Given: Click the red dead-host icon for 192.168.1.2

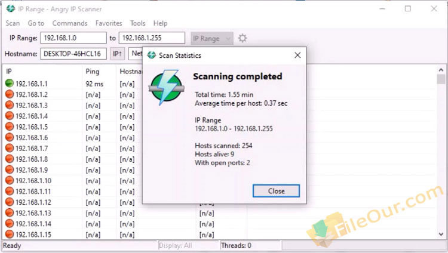Looking at the screenshot, I should 10,94.
